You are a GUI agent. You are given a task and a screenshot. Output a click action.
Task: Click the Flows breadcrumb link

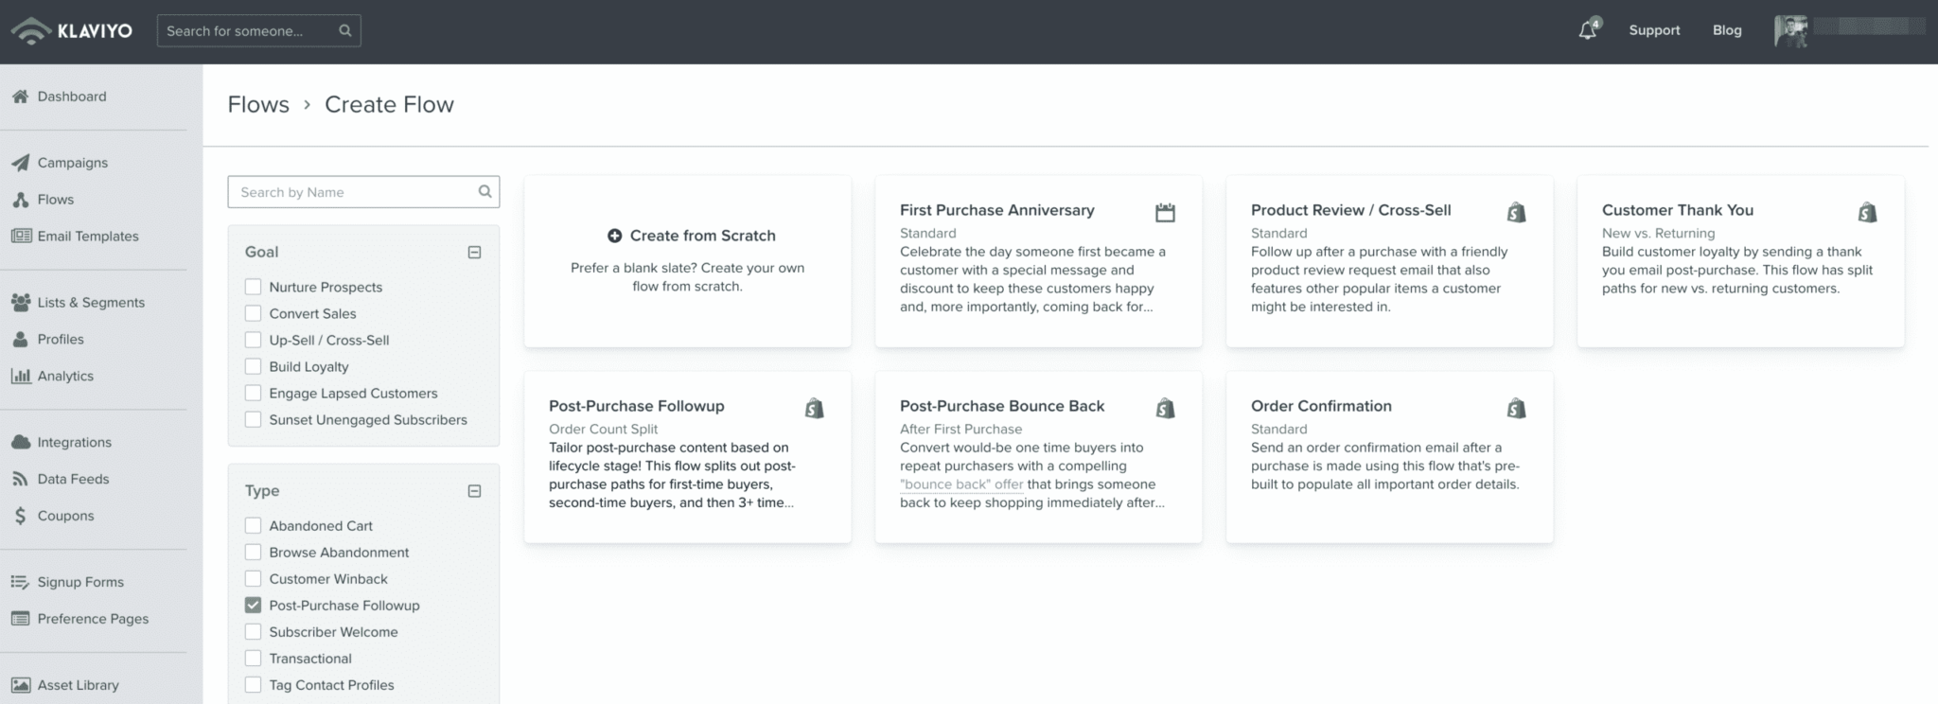coord(258,105)
